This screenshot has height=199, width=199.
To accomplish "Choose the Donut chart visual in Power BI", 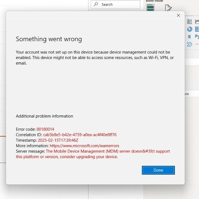I will click(x=189, y=29).
